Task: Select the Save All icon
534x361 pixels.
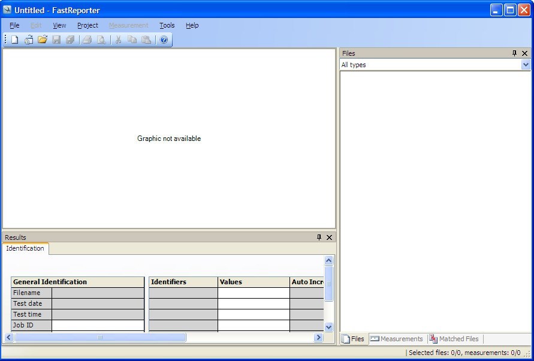Action: [71, 40]
